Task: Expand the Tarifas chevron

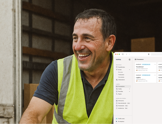Action: (x=129, y=89)
